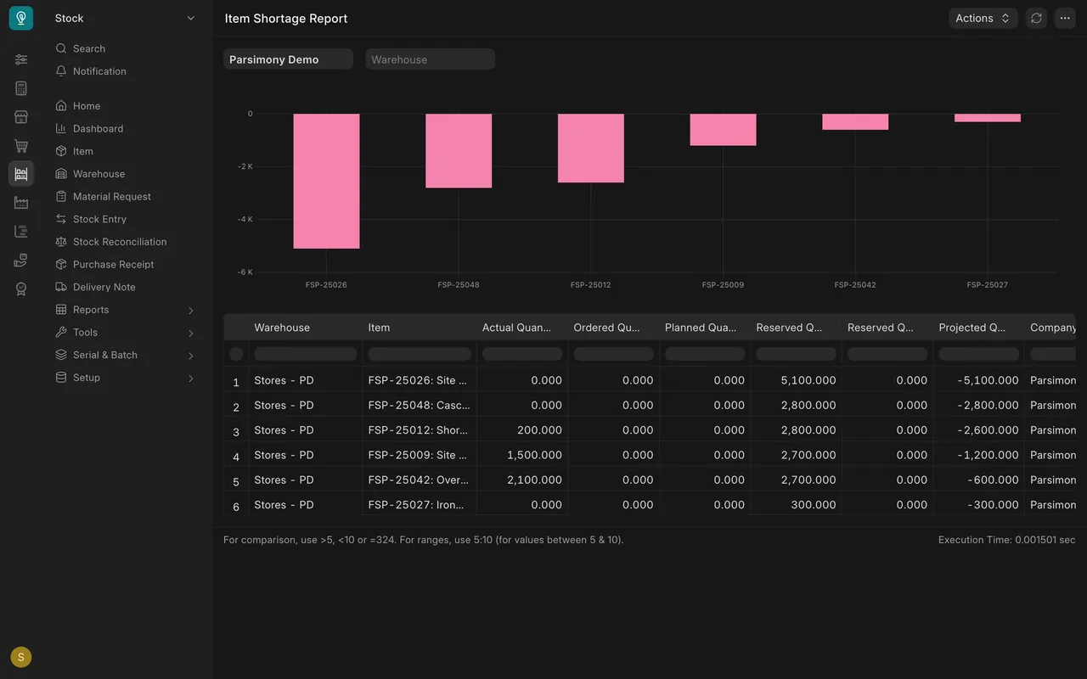Open the factory icon in the left rail

pos(21,203)
